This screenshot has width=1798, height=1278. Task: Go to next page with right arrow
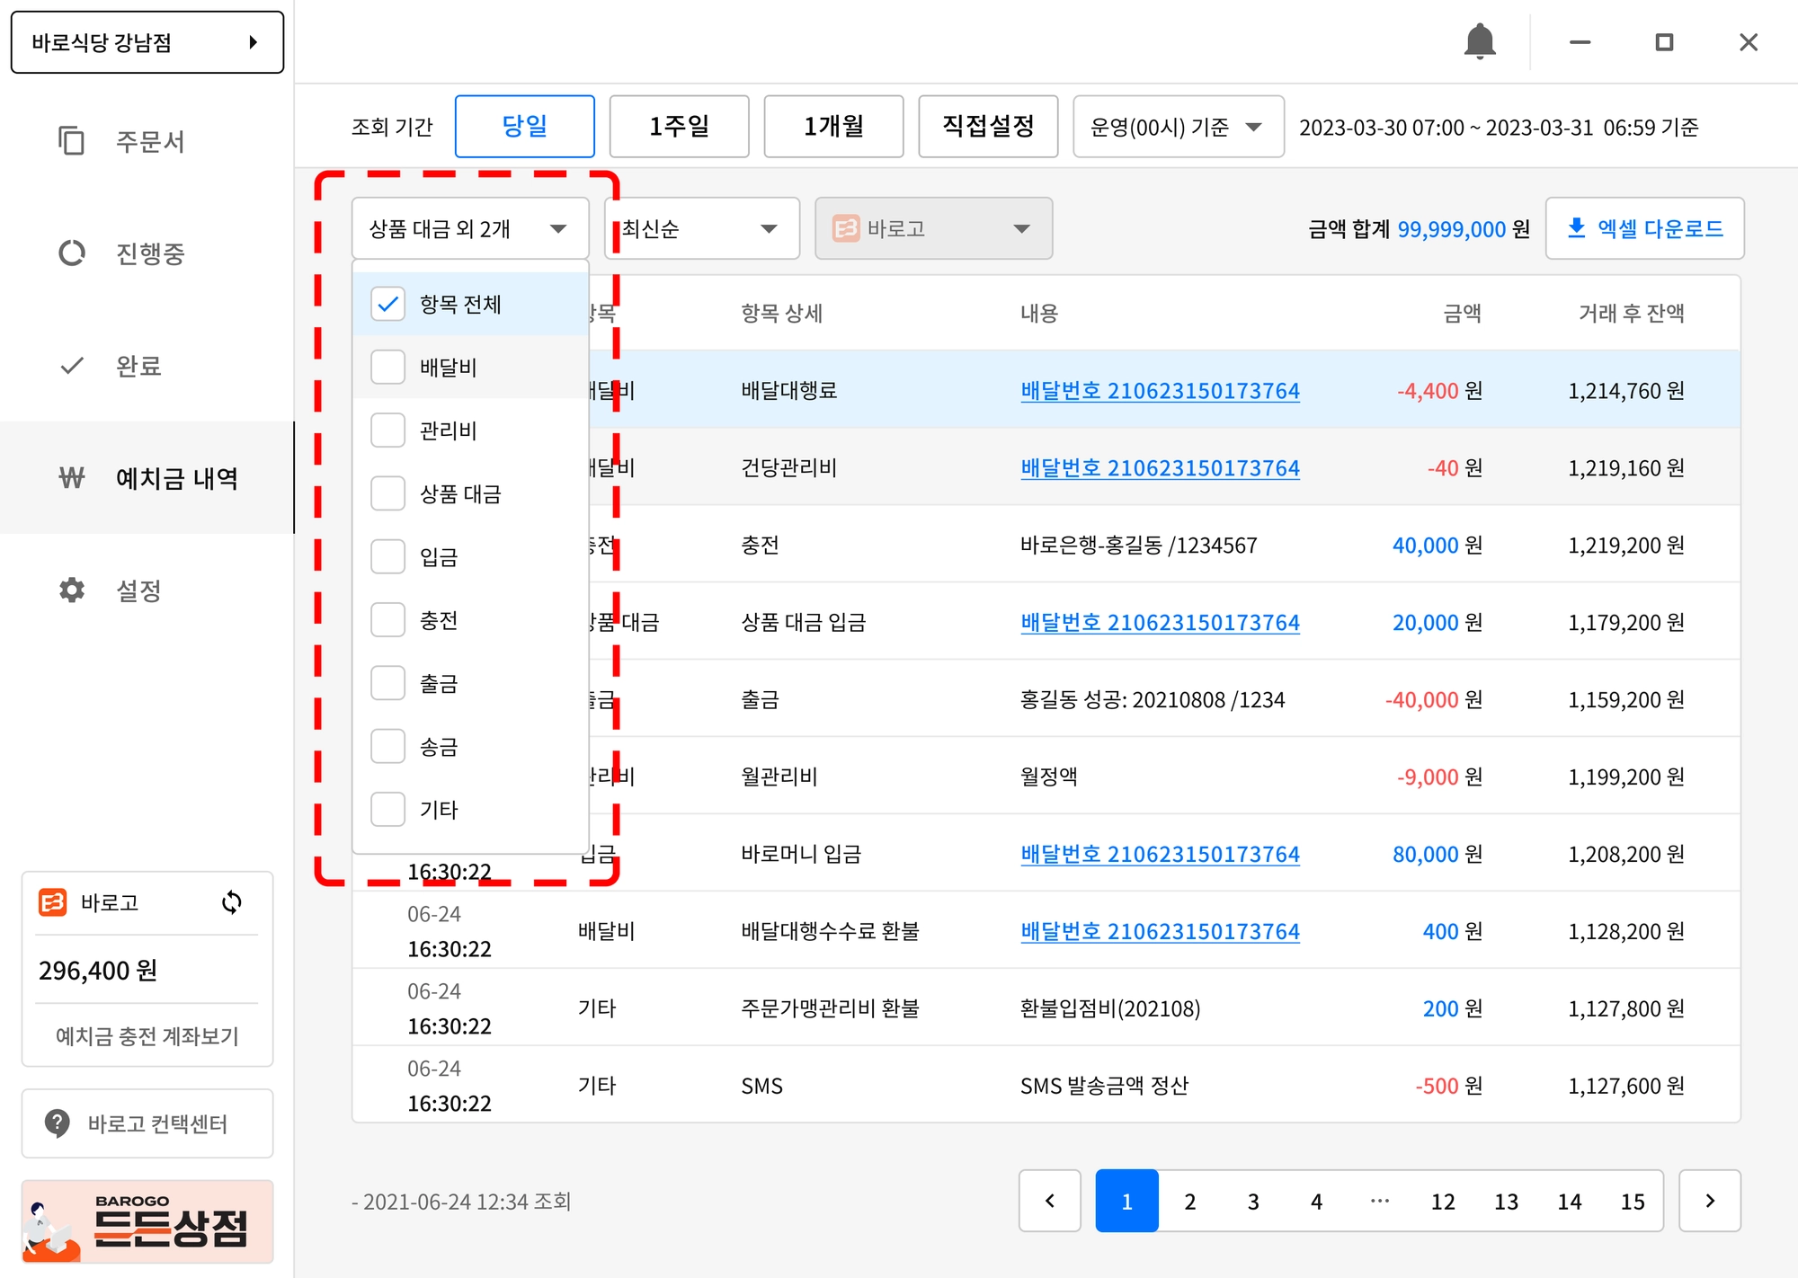pos(1709,1201)
